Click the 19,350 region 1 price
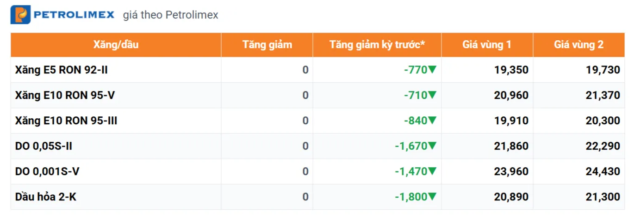Viewport: 634px width, 218px height. 511,70
